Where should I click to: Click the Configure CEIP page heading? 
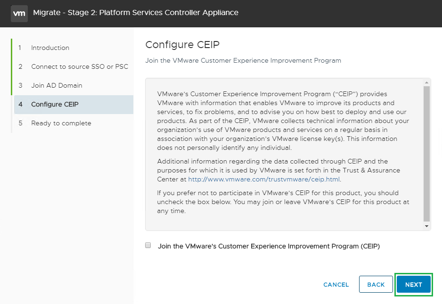182,45
